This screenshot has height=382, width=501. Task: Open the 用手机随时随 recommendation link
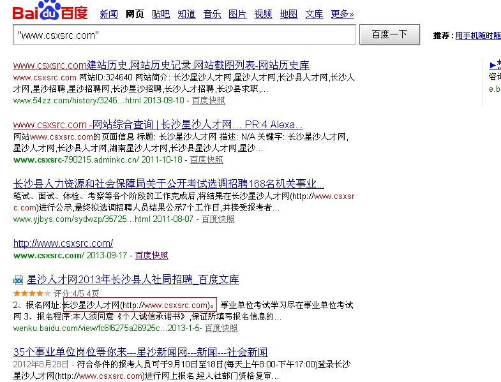[x=478, y=36]
